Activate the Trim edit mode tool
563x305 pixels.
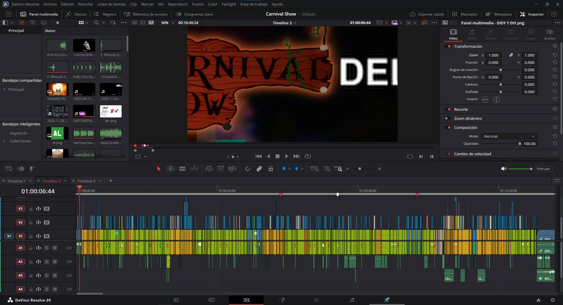[x=171, y=169]
